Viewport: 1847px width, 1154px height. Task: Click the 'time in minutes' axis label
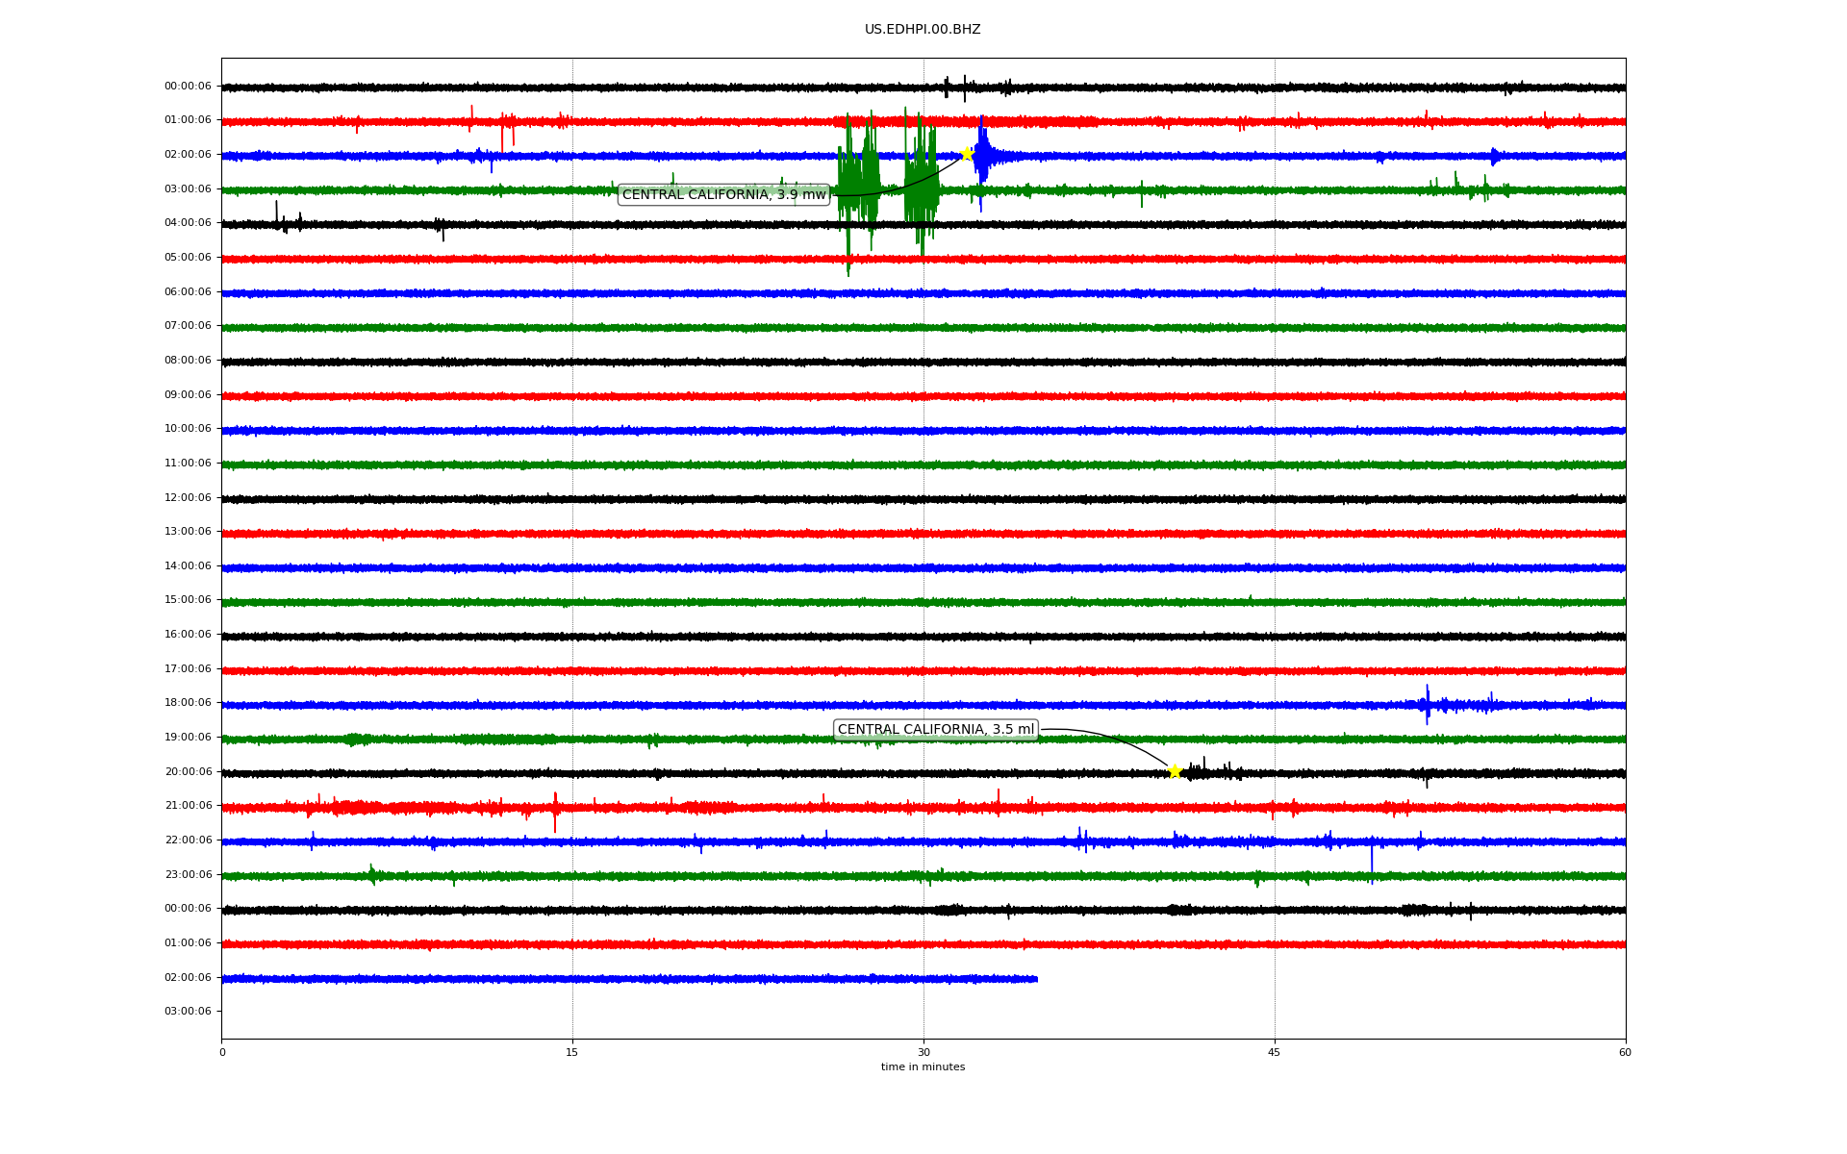[923, 1066]
